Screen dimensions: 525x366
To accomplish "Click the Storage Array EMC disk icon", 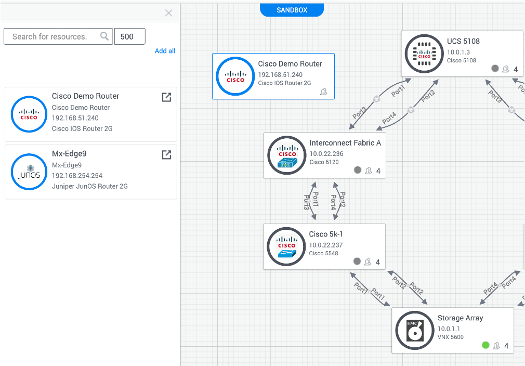I will pyautogui.click(x=415, y=331).
